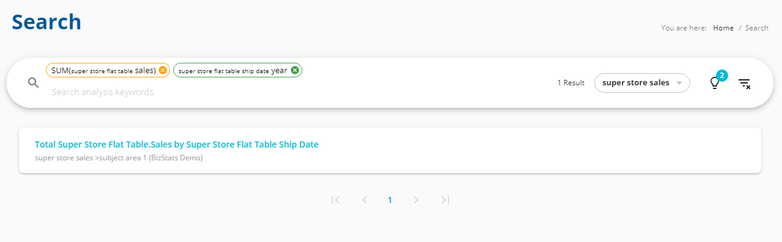Jump to the first results page
The width and height of the screenshot is (782, 242).
pos(335,199)
